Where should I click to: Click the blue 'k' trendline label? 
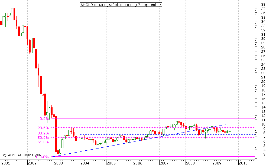click(225, 124)
